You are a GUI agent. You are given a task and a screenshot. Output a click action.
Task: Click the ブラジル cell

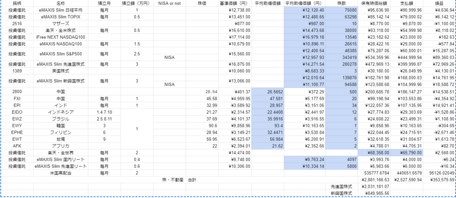coord(61,119)
